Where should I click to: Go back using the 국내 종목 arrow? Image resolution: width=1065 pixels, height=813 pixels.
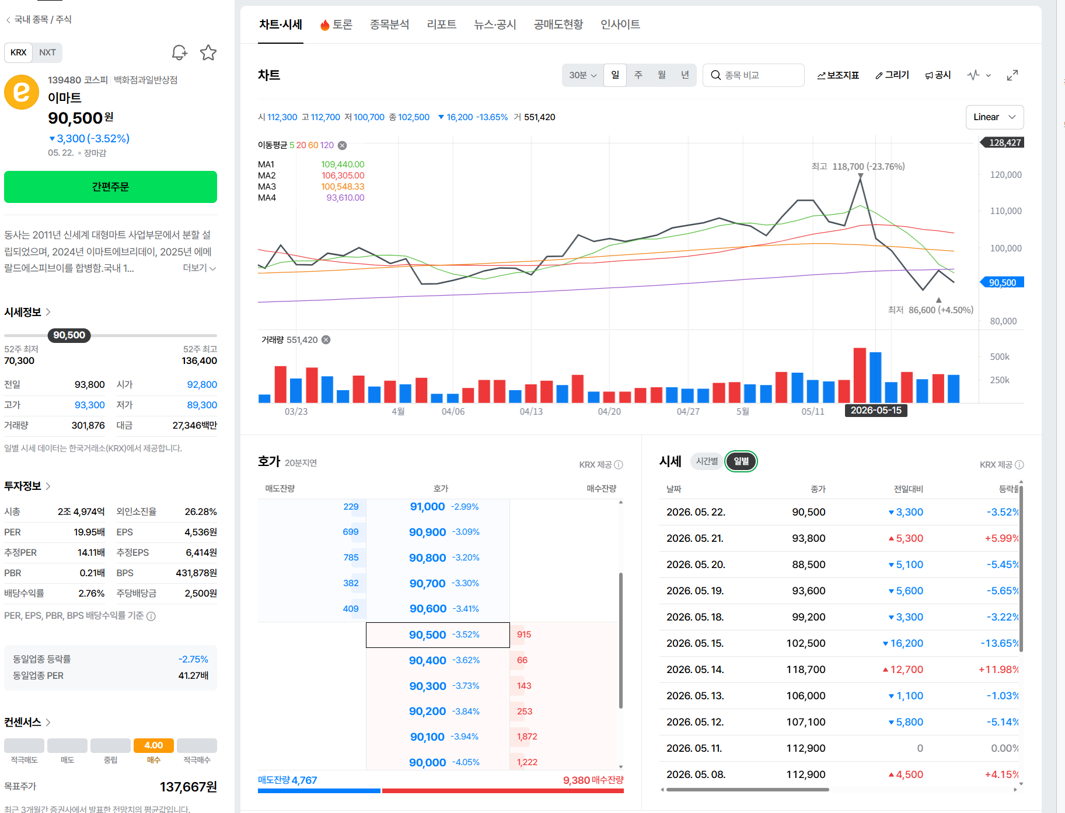pyautogui.click(x=8, y=20)
